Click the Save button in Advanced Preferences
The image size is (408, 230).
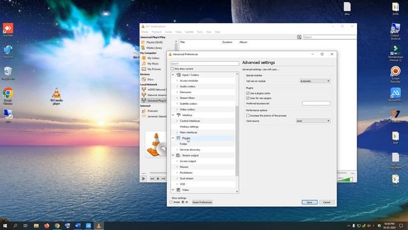[309, 203]
